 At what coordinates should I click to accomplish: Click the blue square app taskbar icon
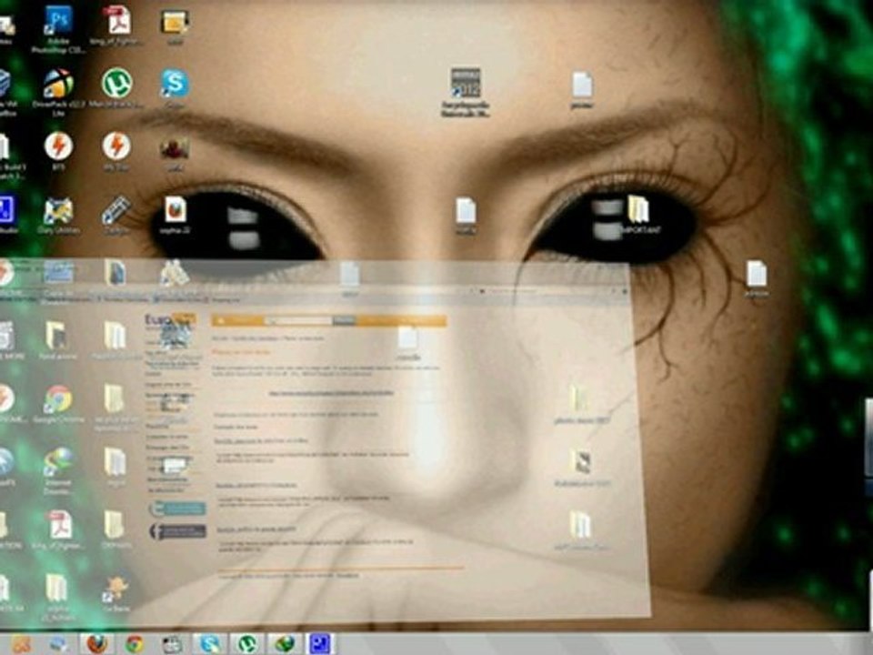pos(321,644)
